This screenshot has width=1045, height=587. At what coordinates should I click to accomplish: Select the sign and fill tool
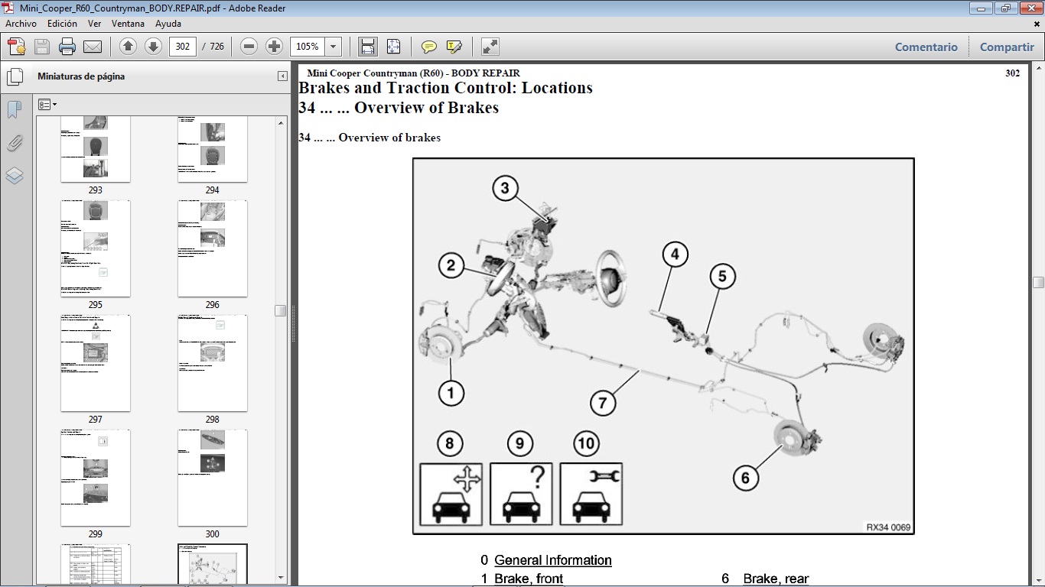point(453,47)
